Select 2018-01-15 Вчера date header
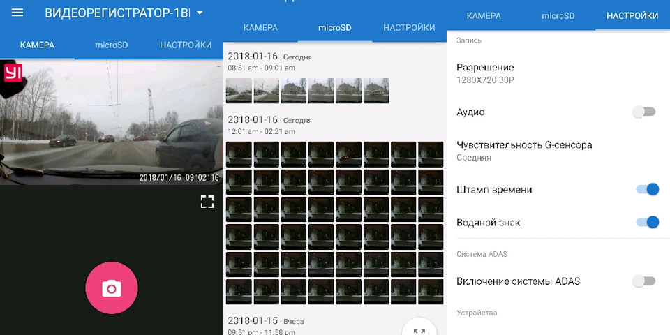 pyautogui.click(x=266, y=321)
